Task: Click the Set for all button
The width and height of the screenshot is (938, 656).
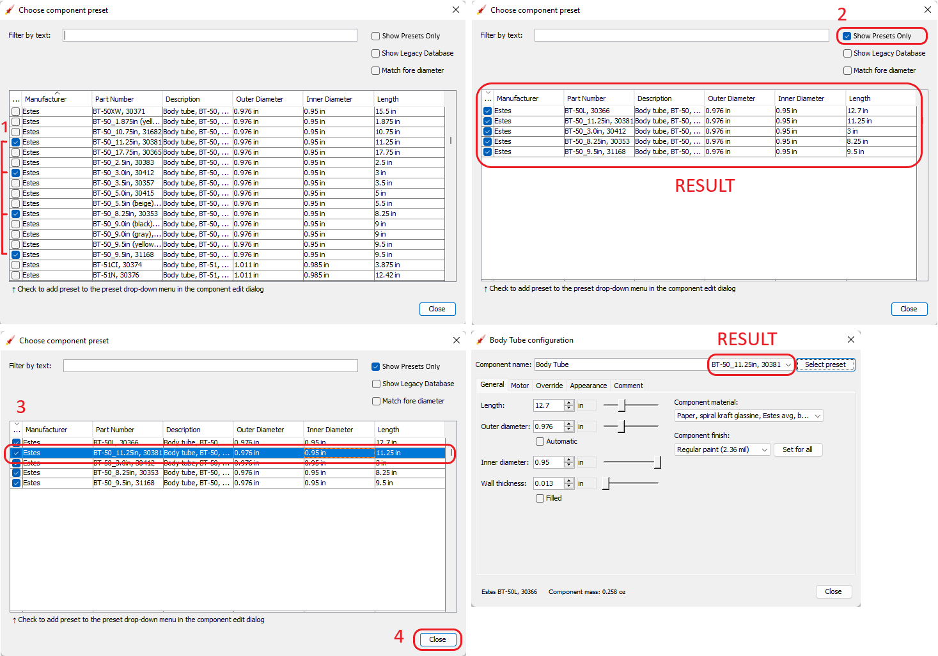Action: [x=798, y=449]
